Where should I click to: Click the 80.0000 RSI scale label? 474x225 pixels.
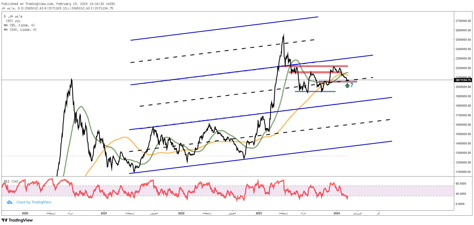pyautogui.click(x=461, y=184)
